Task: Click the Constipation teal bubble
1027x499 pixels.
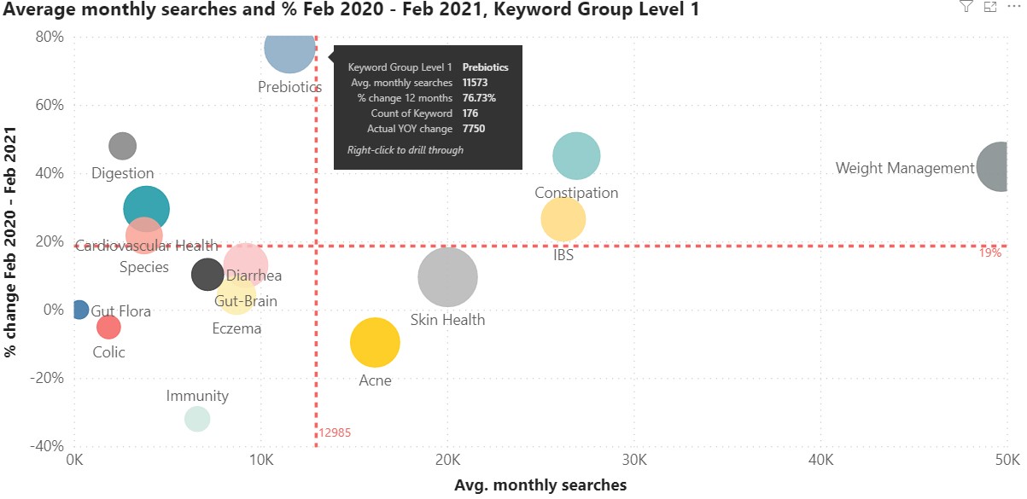Action: (x=576, y=156)
